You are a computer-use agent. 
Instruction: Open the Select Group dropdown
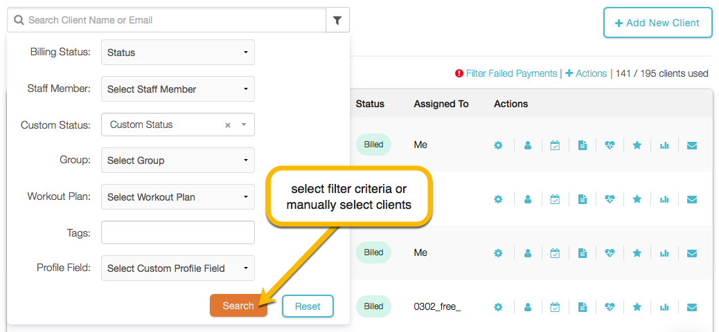pos(178,160)
